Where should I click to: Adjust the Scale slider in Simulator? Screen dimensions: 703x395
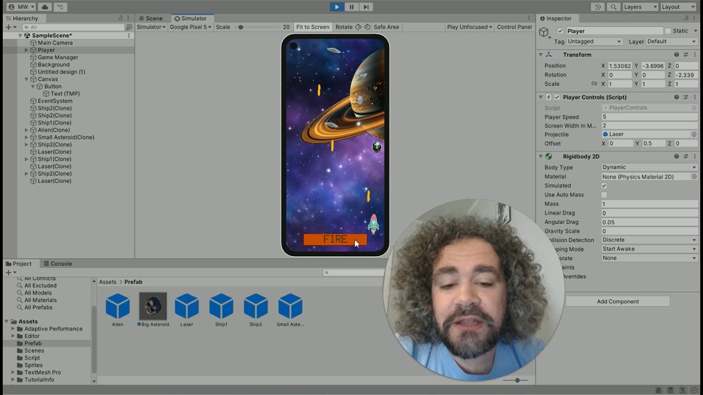[x=241, y=27]
